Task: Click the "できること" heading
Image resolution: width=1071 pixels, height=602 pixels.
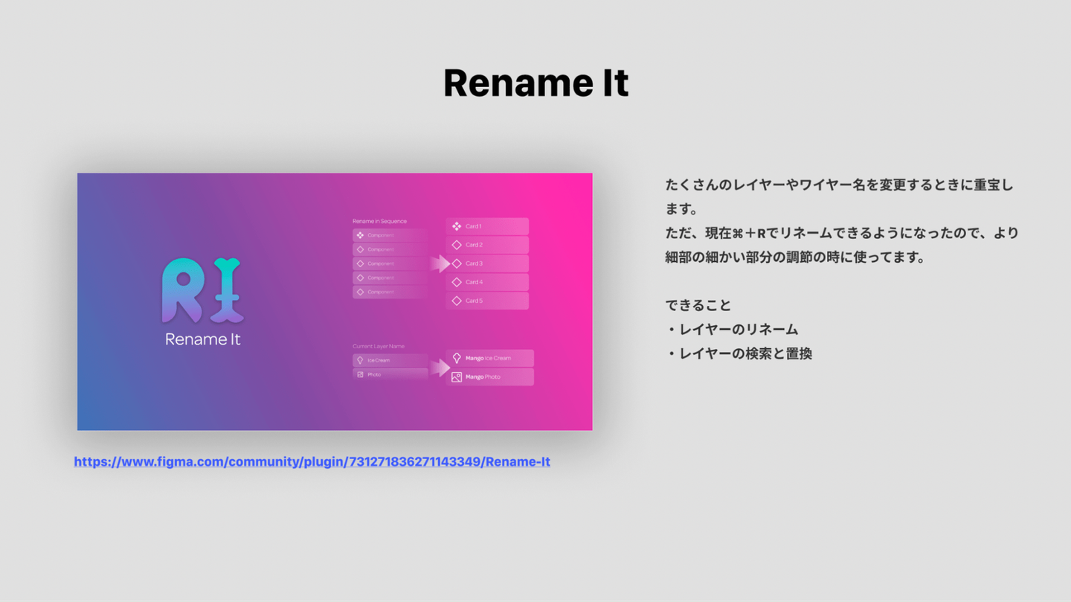Action: 698,305
